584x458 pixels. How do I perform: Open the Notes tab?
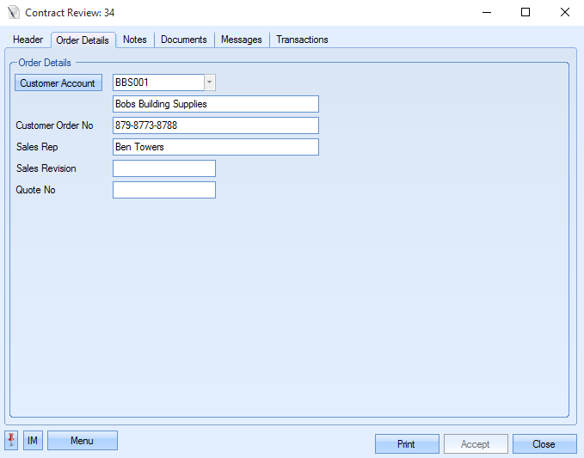(135, 40)
